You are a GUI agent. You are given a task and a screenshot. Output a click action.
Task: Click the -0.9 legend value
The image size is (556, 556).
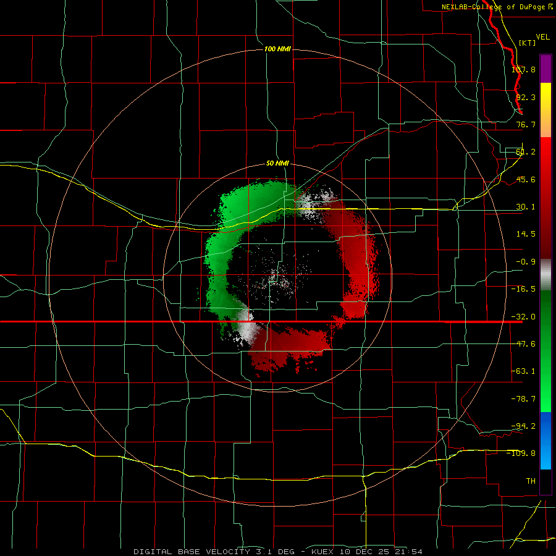[526, 262]
